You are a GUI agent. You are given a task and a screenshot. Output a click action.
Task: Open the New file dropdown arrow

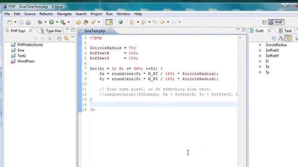(x=15, y=22)
